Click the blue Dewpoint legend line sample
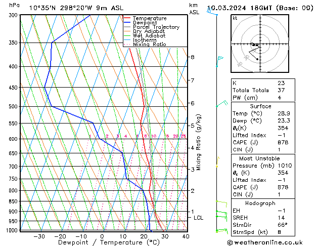Viewport: 318px width, 246px height. [127, 22]
